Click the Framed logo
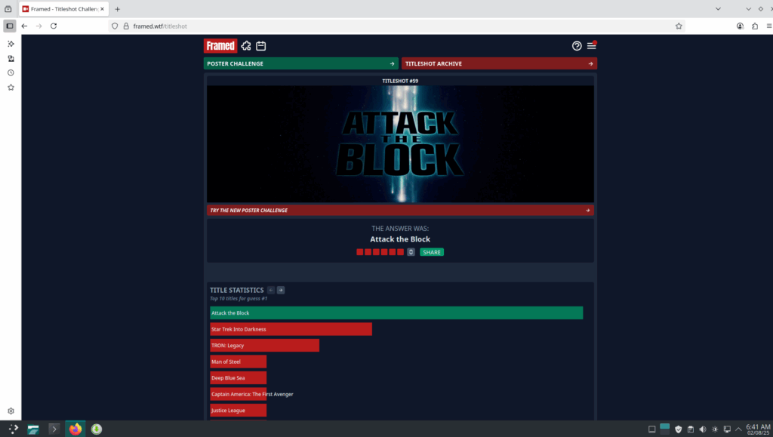This screenshot has width=773, height=437. [x=220, y=46]
